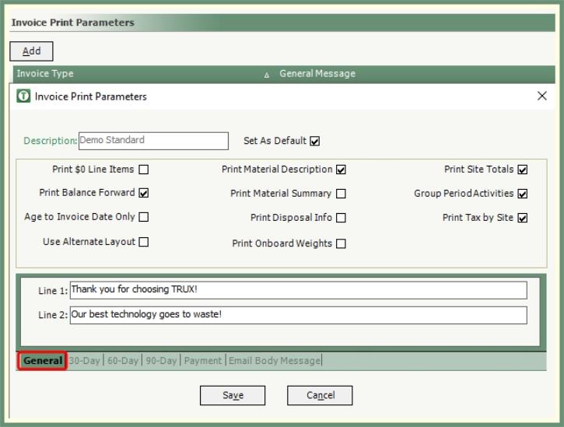Uncheck Print Balance Forward
This screenshot has height=427, width=564.
tap(144, 193)
